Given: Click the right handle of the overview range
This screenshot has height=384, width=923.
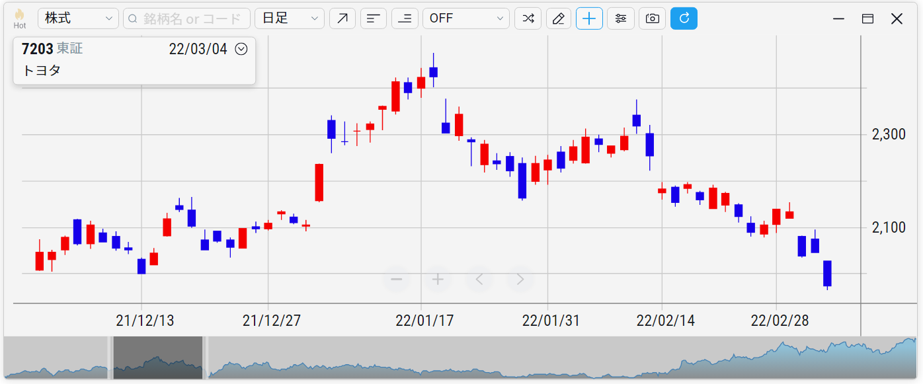Looking at the screenshot, I should (206, 358).
